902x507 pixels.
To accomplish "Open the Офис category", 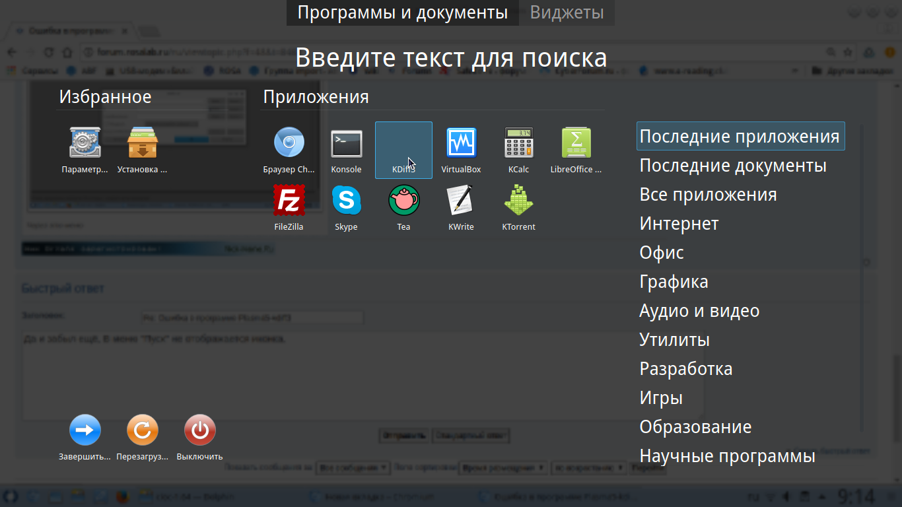I will tap(662, 252).
